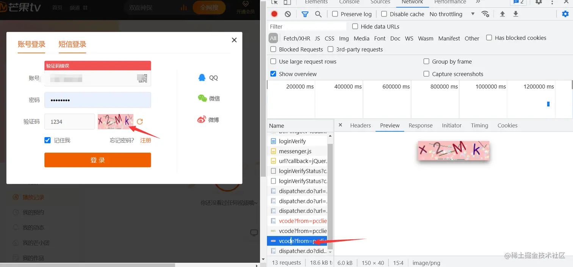Toggle the network filter funnel icon
Screen dimensions: 573x267
point(305,14)
